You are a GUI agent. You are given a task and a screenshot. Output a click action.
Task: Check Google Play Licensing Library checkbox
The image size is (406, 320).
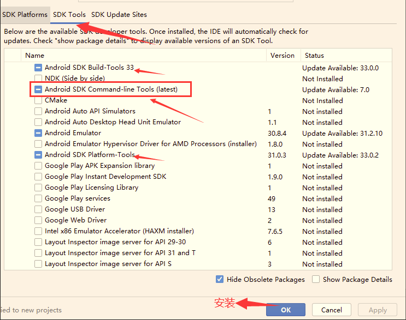click(x=38, y=188)
